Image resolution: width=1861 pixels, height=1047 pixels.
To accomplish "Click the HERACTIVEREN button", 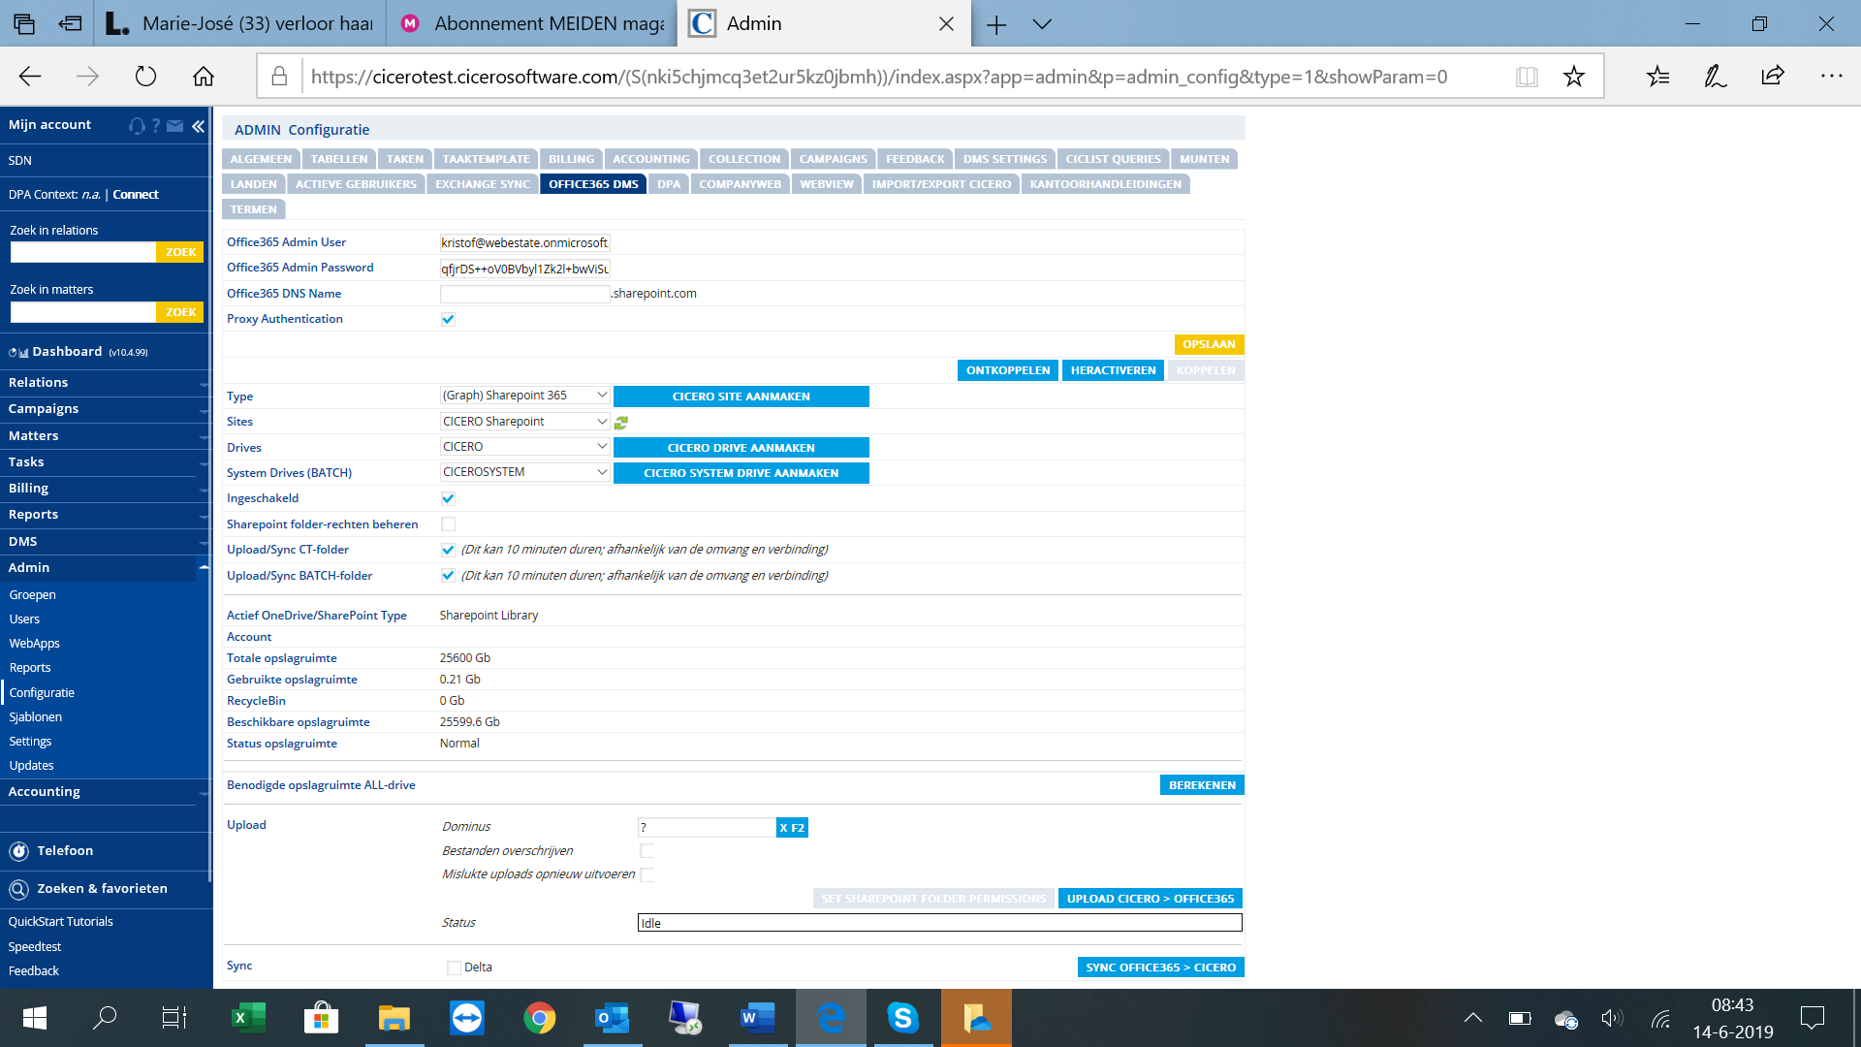I will point(1113,370).
